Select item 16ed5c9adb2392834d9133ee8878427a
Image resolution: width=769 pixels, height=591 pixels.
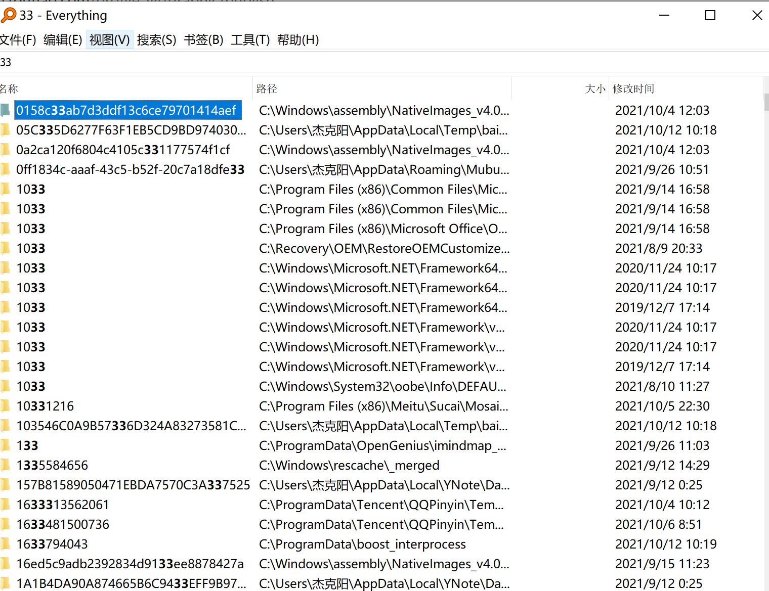[x=130, y=564]
